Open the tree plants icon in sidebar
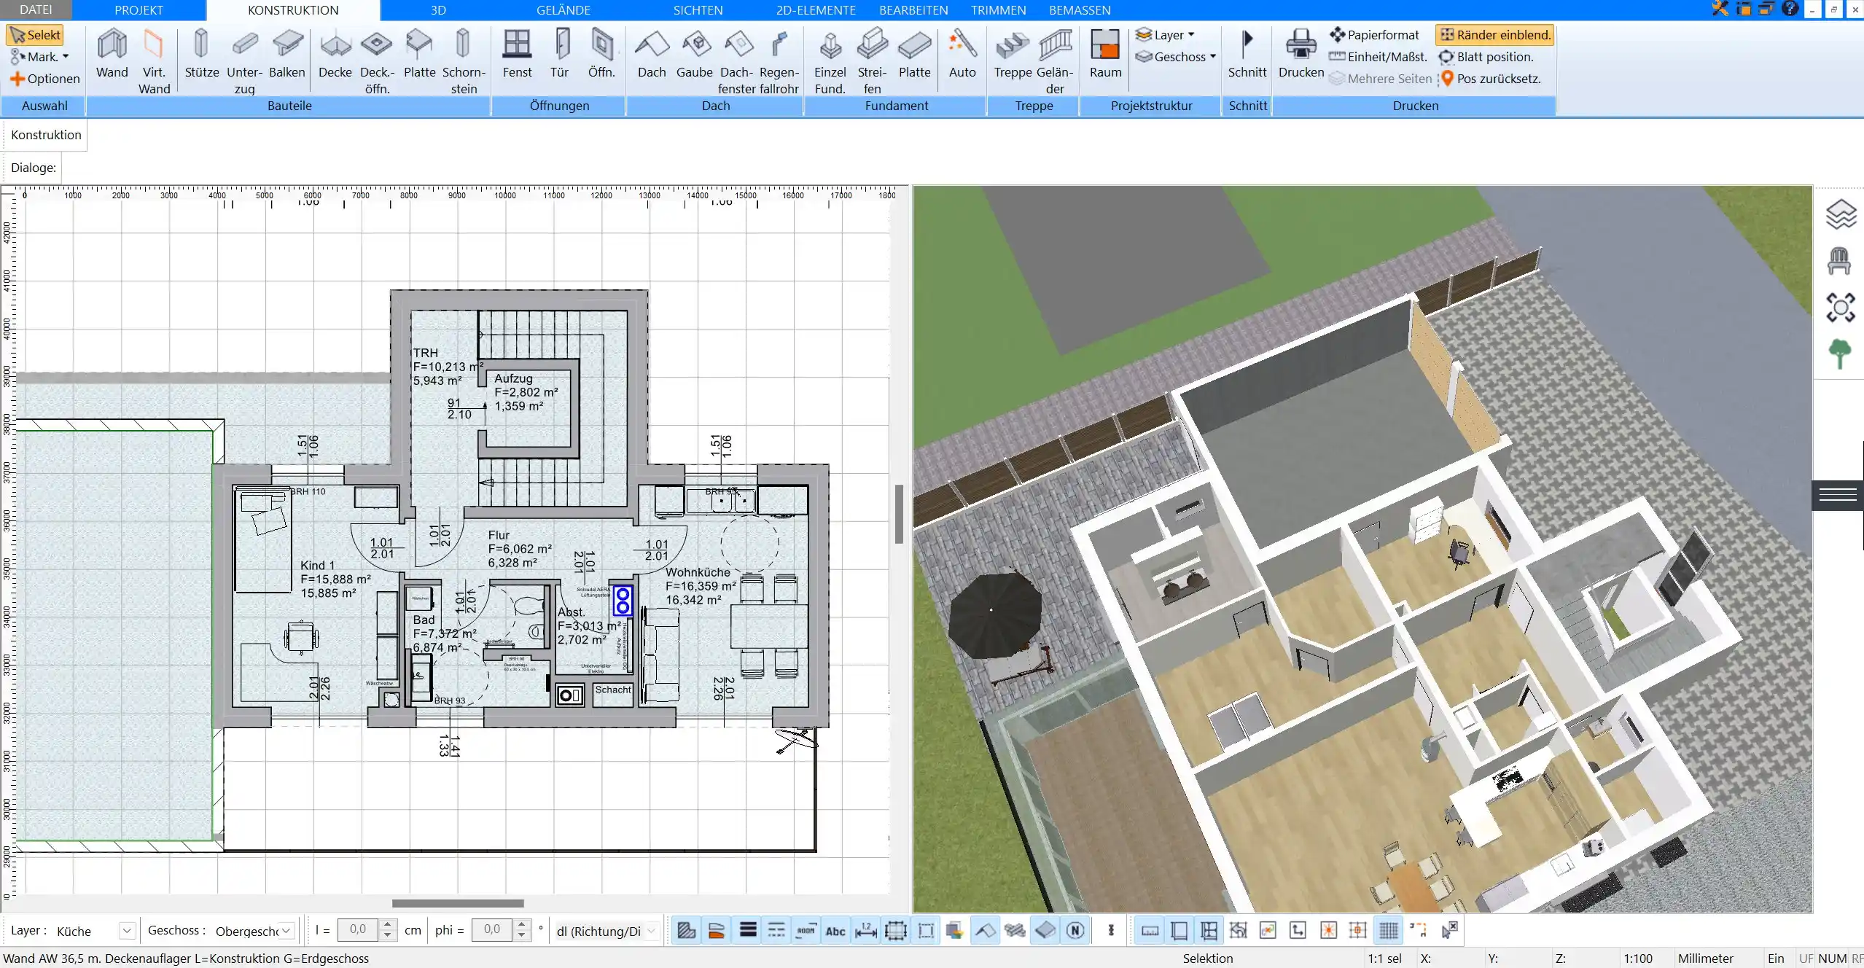Screen dimensions: 1864x968 [x=1840, y=354]
